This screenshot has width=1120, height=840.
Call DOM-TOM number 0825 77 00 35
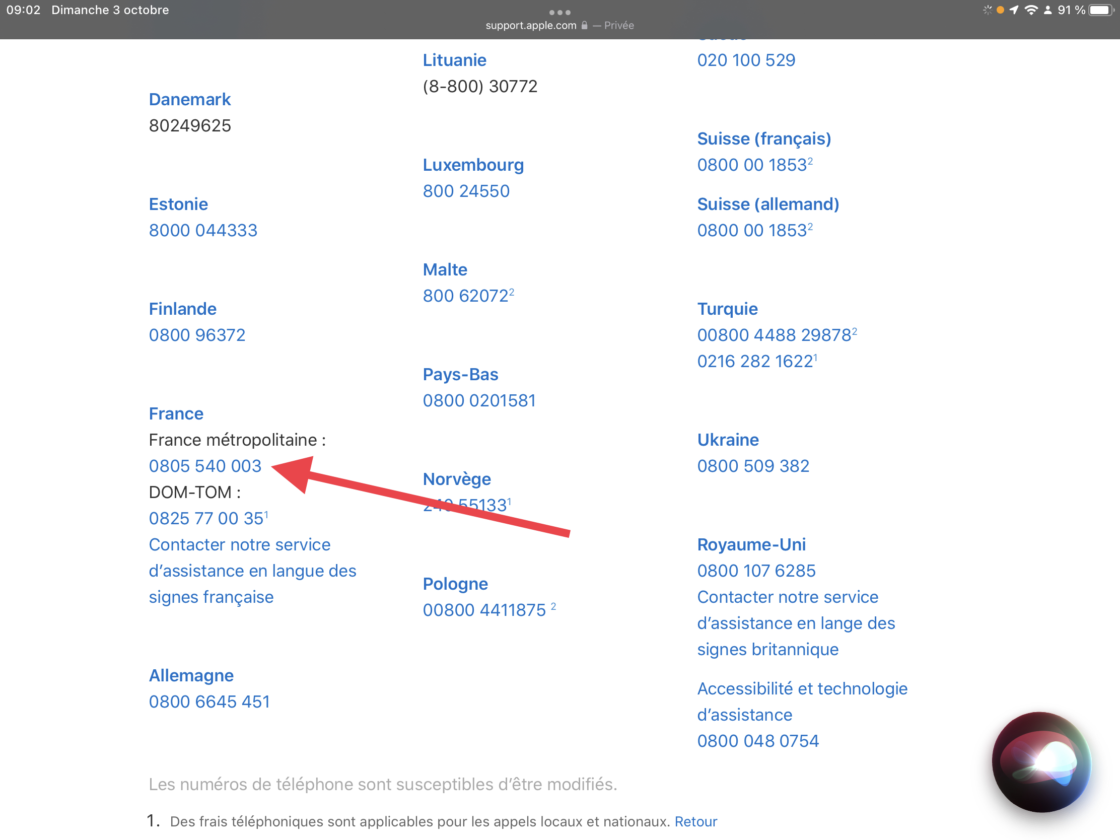[x=206, y=519]
